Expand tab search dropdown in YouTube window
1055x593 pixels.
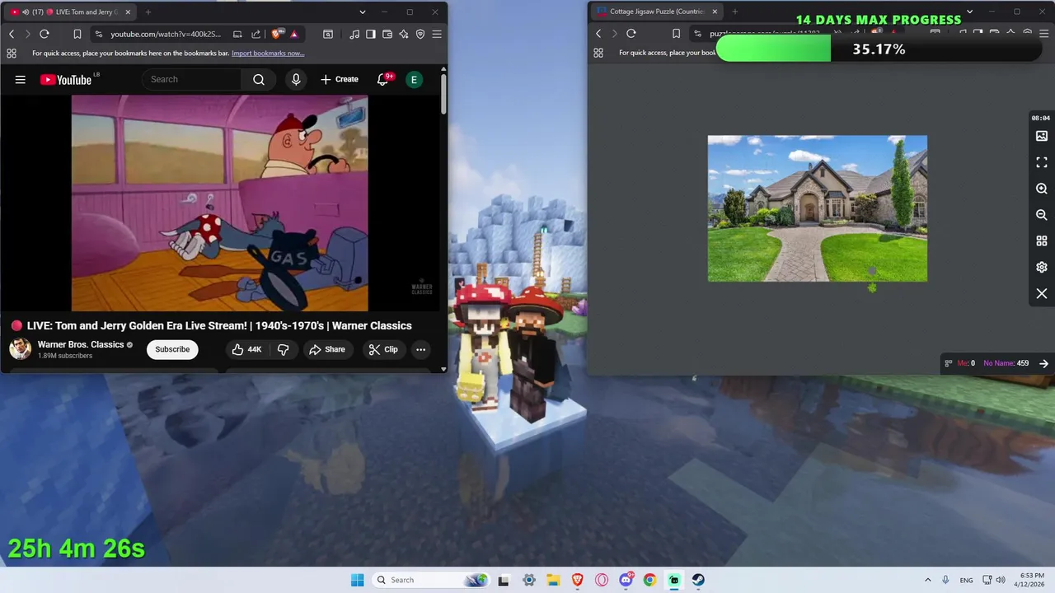(x=363, y=12)
